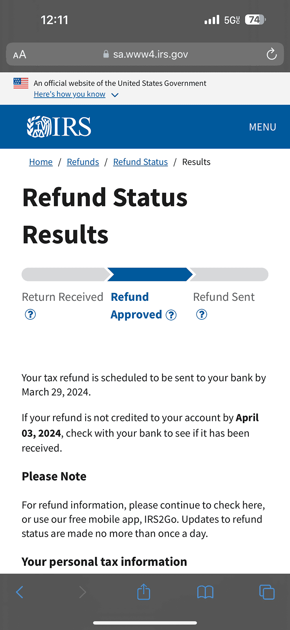This screenshot has height=630, width=290.
Task: Tap the sa.www4.irs.gov address field
Action: point(150,54)
